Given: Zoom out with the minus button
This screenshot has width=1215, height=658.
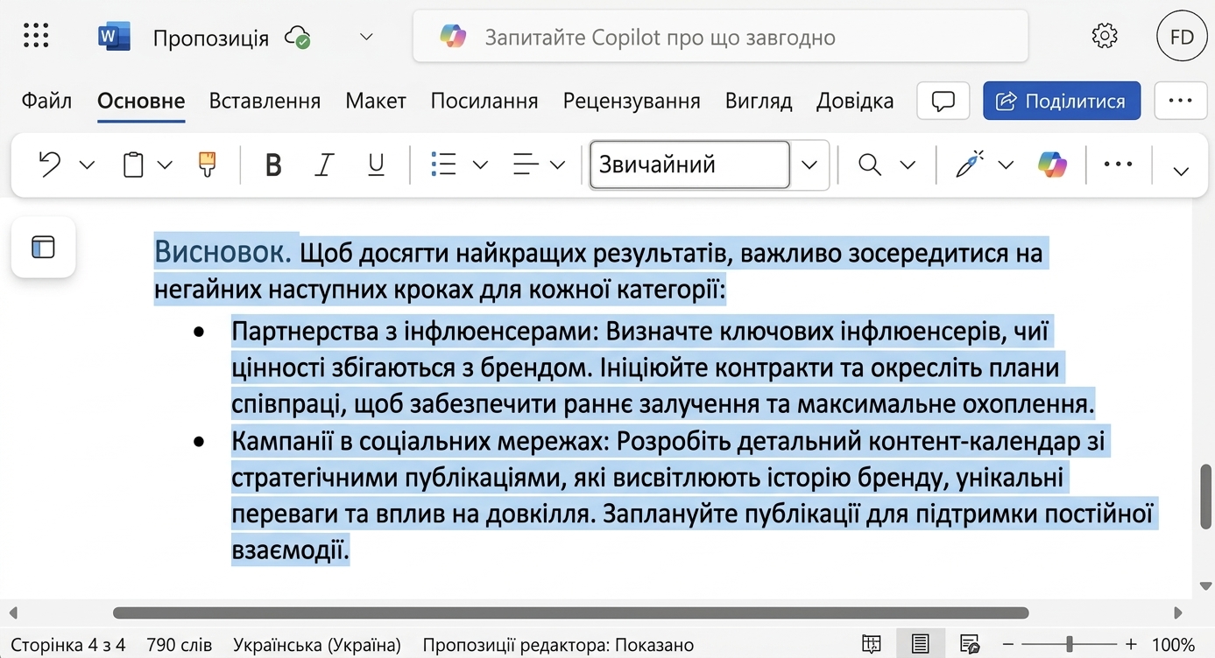Looking at the screenshot, I should pos(1008,645).
